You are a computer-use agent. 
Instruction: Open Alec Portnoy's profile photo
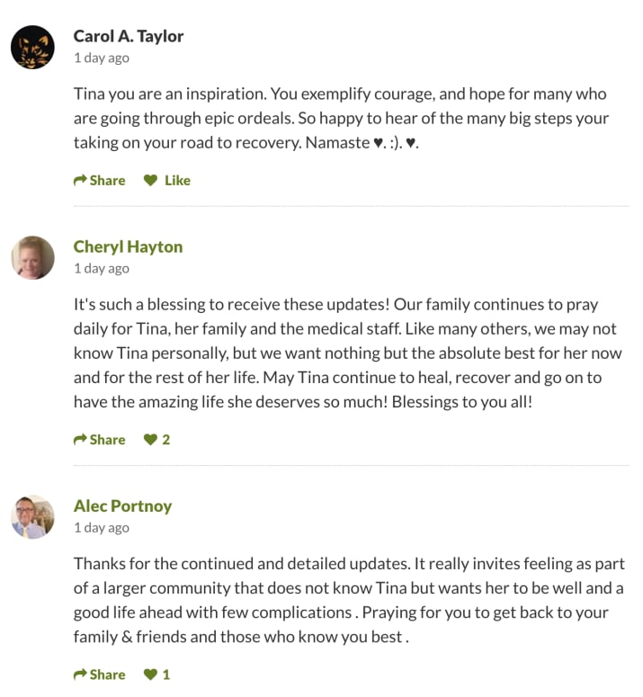(32, 516)
